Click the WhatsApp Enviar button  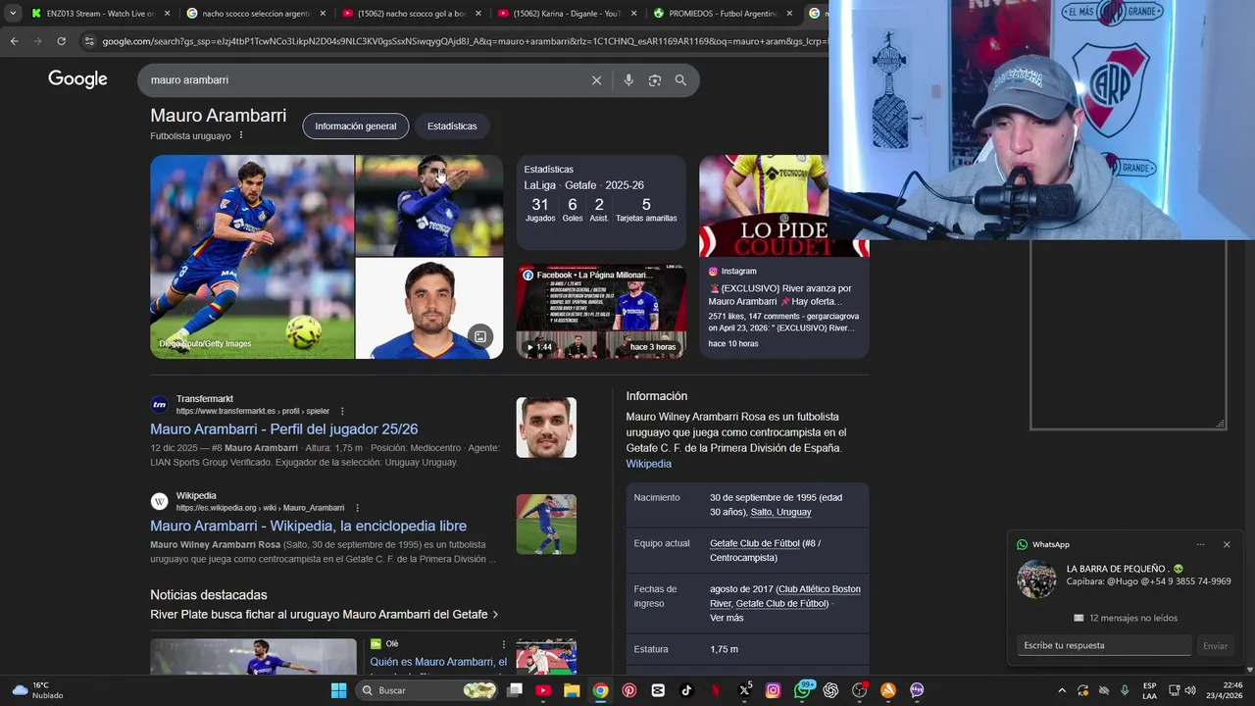1215,645
